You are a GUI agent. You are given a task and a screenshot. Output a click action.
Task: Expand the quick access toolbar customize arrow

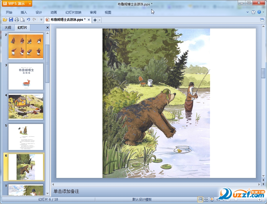point(41,20)
